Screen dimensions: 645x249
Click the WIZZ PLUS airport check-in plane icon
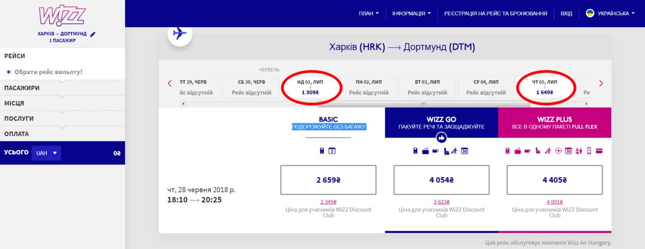click(558, 150)
